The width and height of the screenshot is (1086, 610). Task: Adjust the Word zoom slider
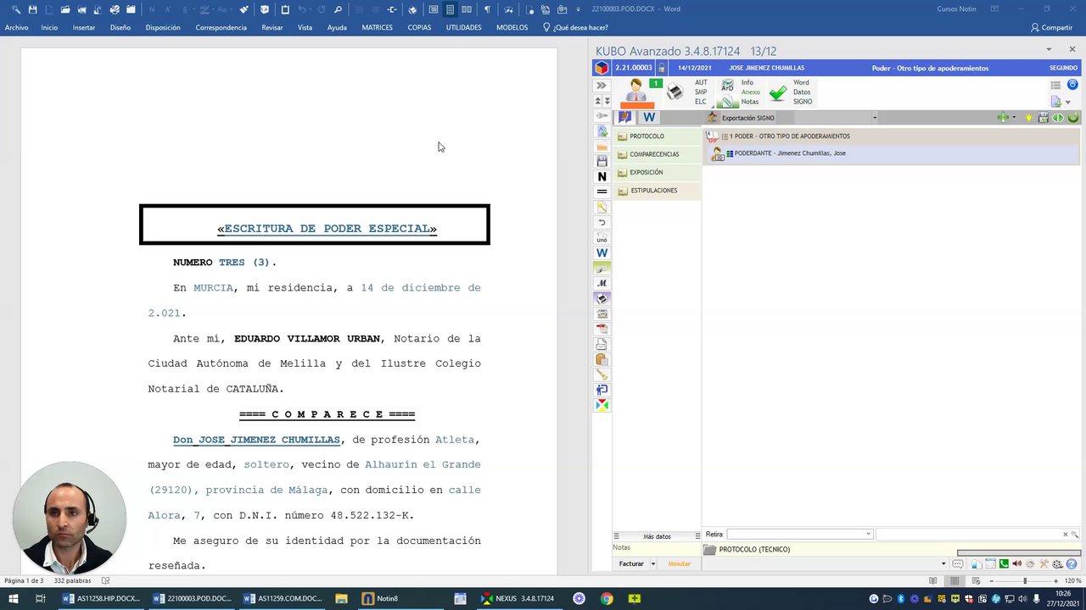pyautogui.click(x=1024, y=581)
